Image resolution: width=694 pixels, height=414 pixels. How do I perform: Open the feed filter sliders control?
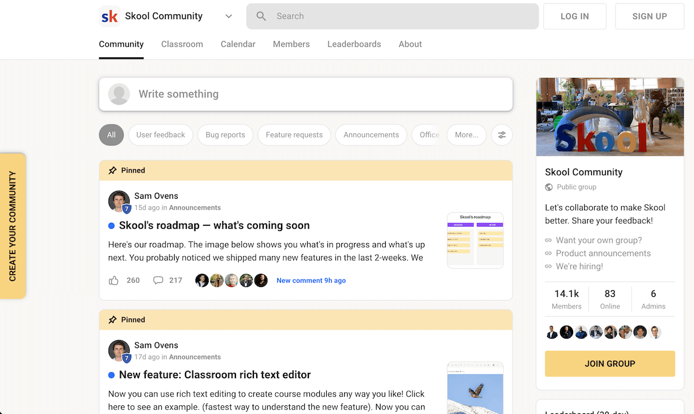(x=501, y=135)
